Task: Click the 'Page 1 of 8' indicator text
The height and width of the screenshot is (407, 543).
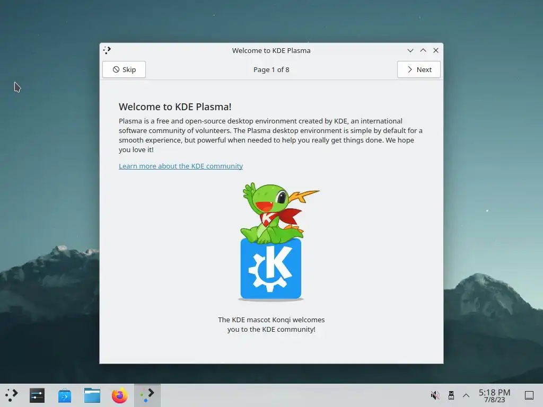Action: [271, 69]
